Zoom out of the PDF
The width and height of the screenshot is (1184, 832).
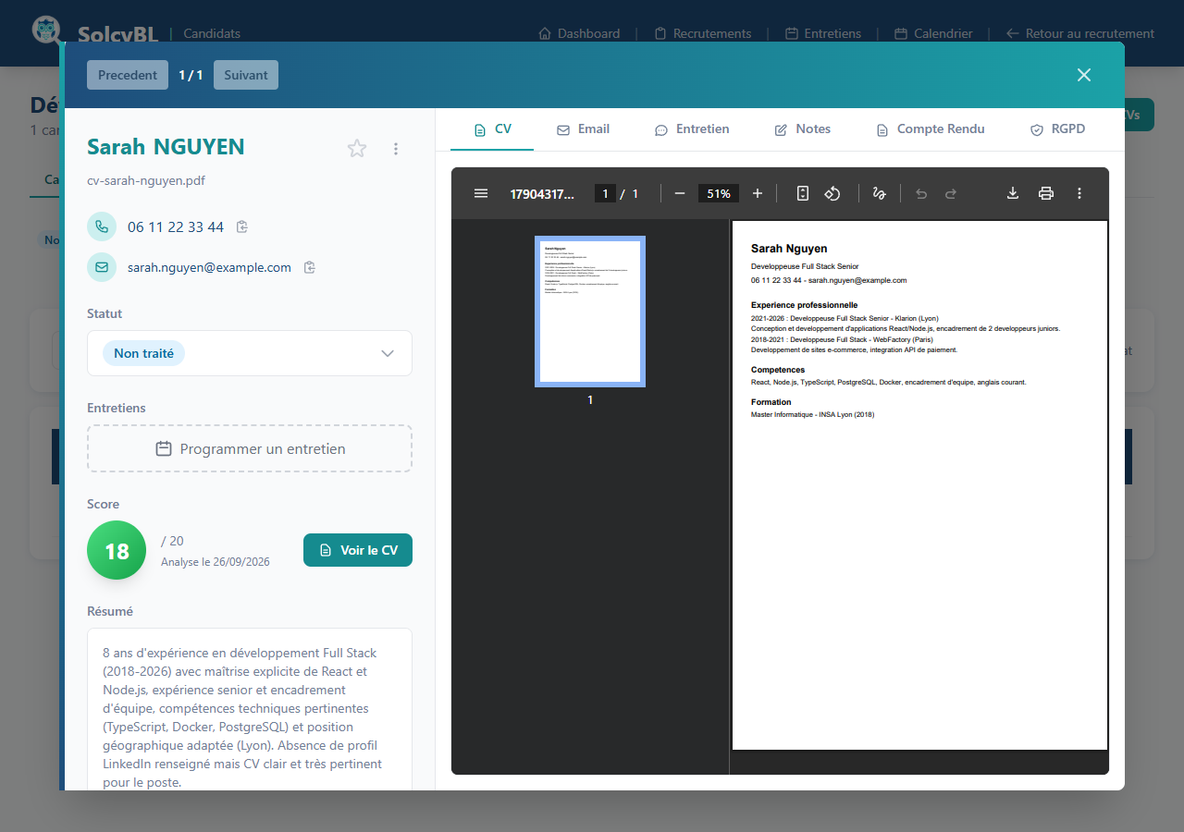point(680,193)
